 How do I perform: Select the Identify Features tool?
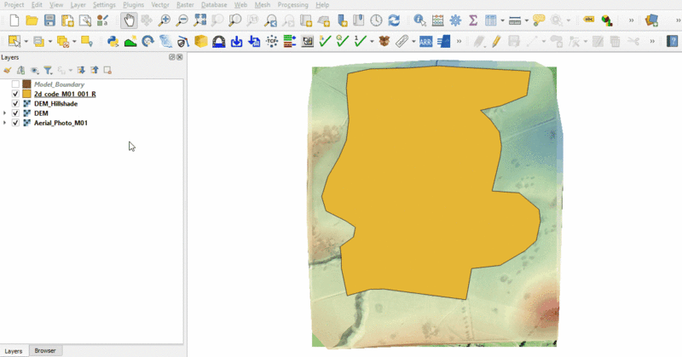[x=419, y=20]
